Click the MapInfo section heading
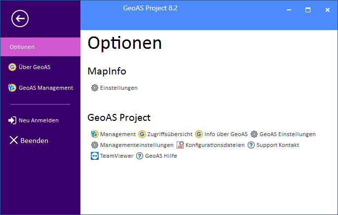This screenshot has height=215, width=338. click(x=107, y=72)
